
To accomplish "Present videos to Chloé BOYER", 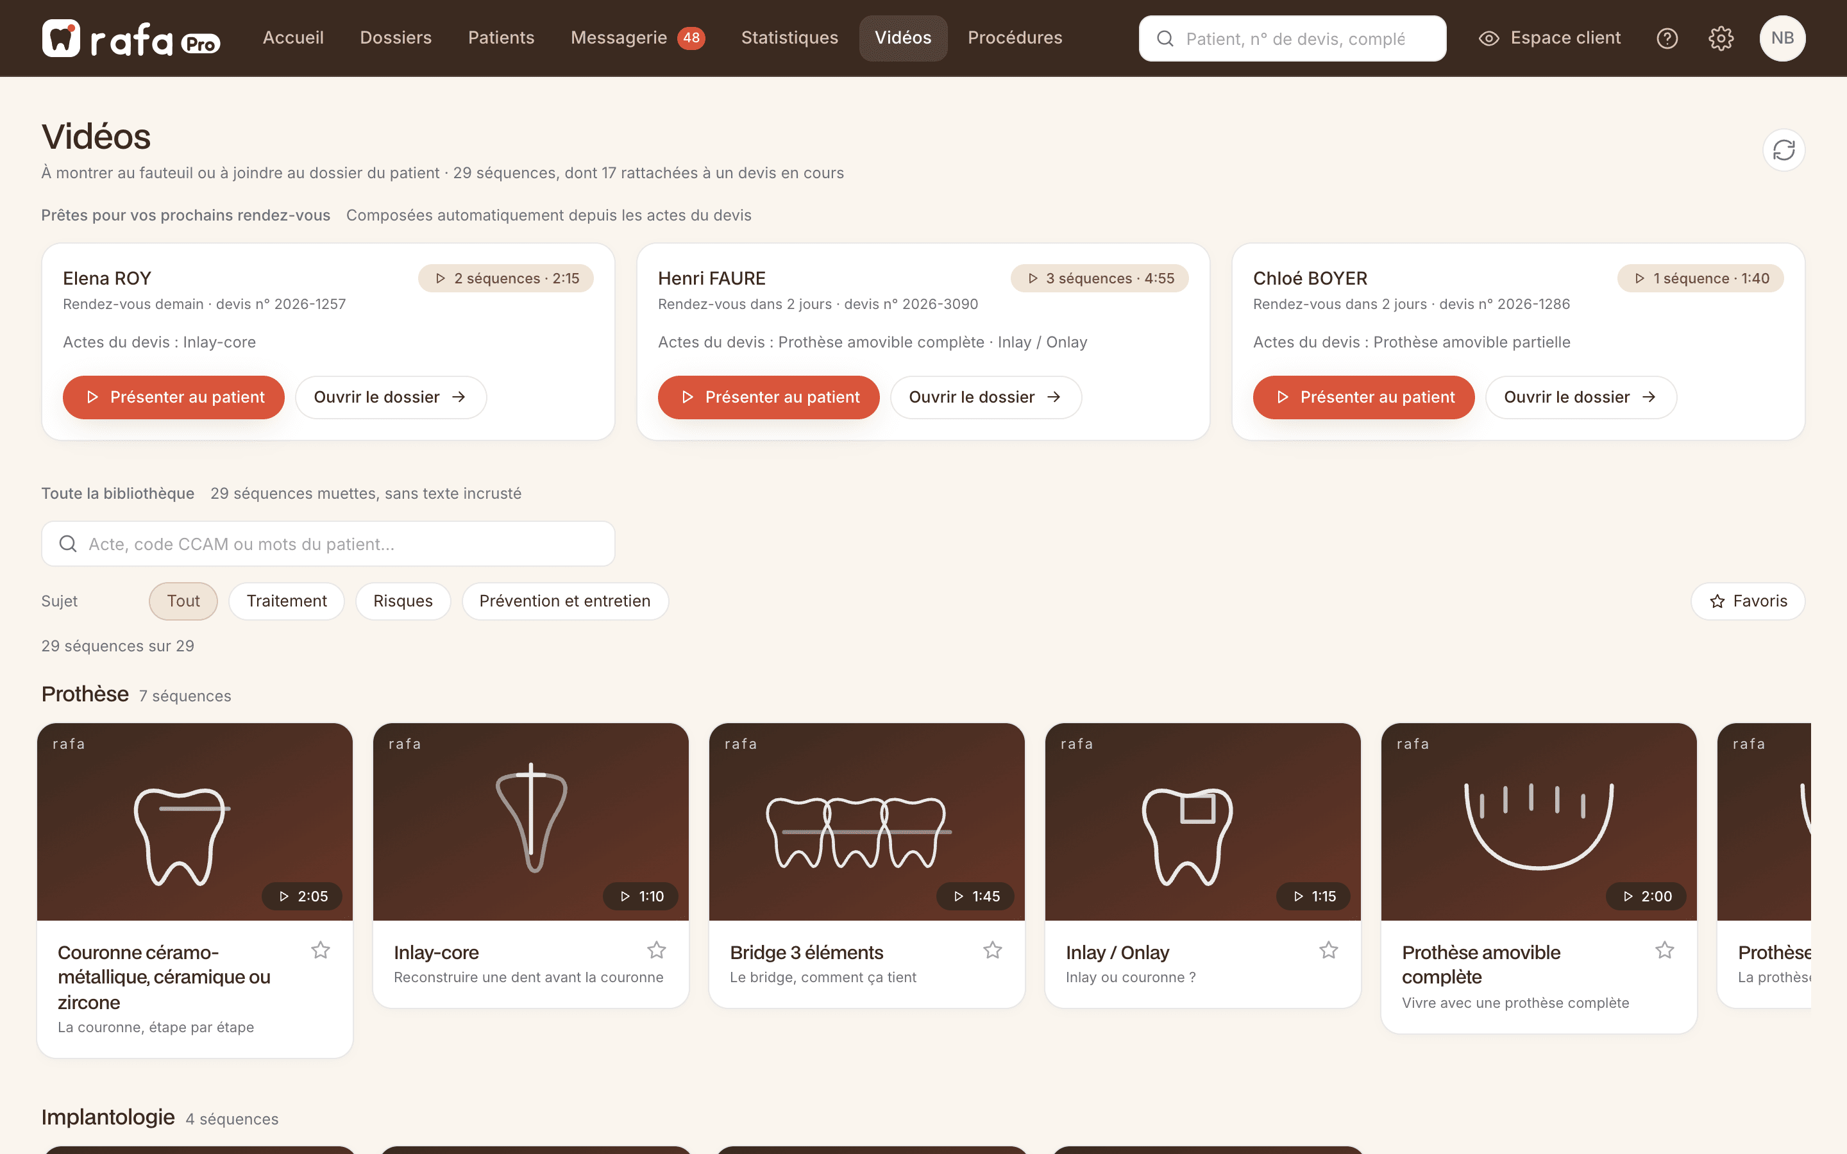I will (1364, 397).
